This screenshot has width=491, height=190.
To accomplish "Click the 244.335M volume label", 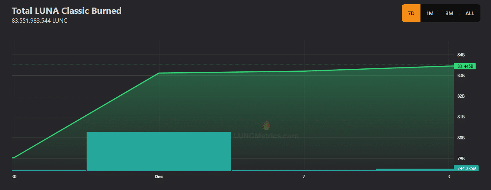I will tap(466, 168).
